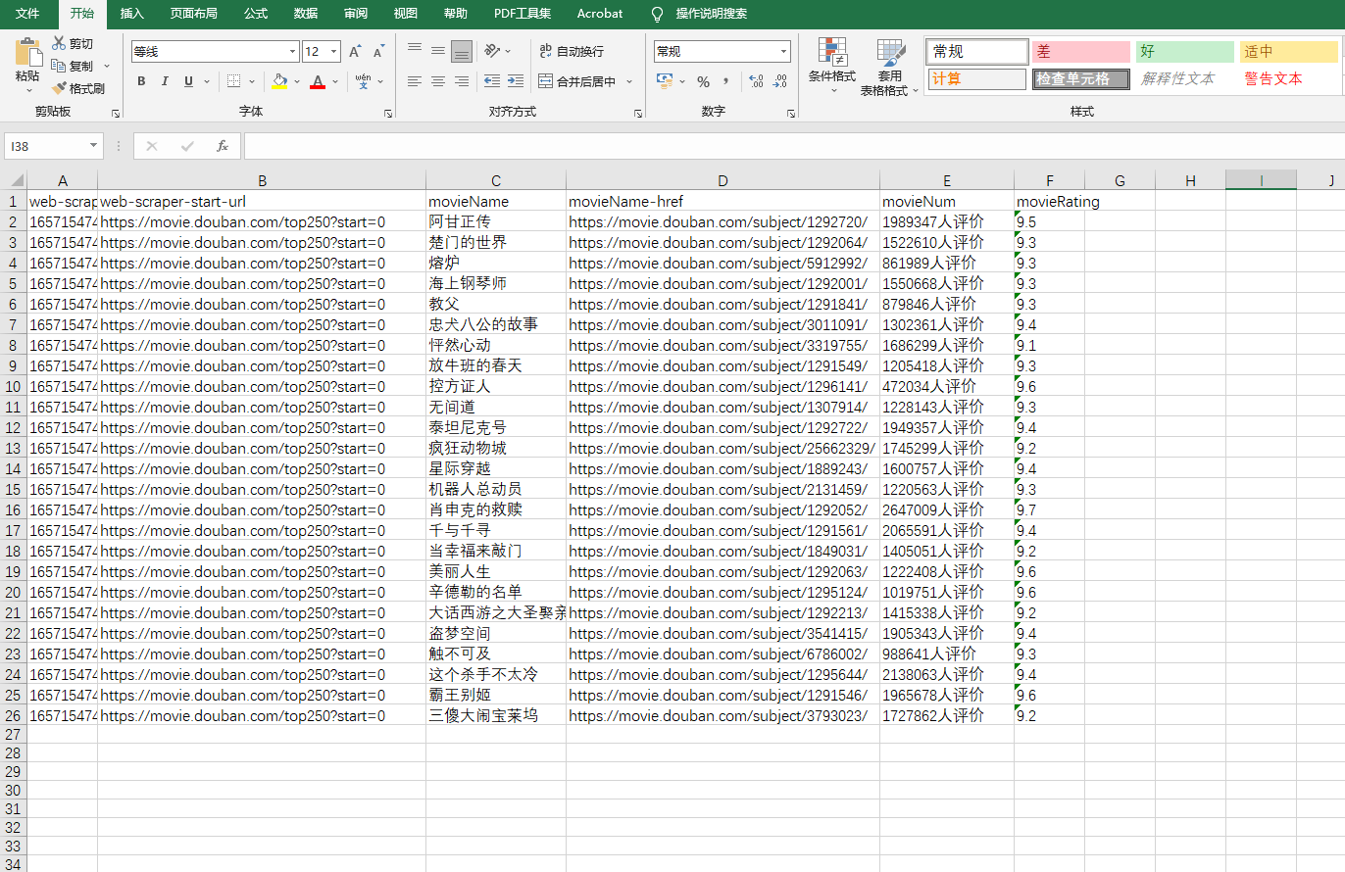Click the Copy (复制) icon
The height and width of the screenshot is (872, 1345).
59,66
